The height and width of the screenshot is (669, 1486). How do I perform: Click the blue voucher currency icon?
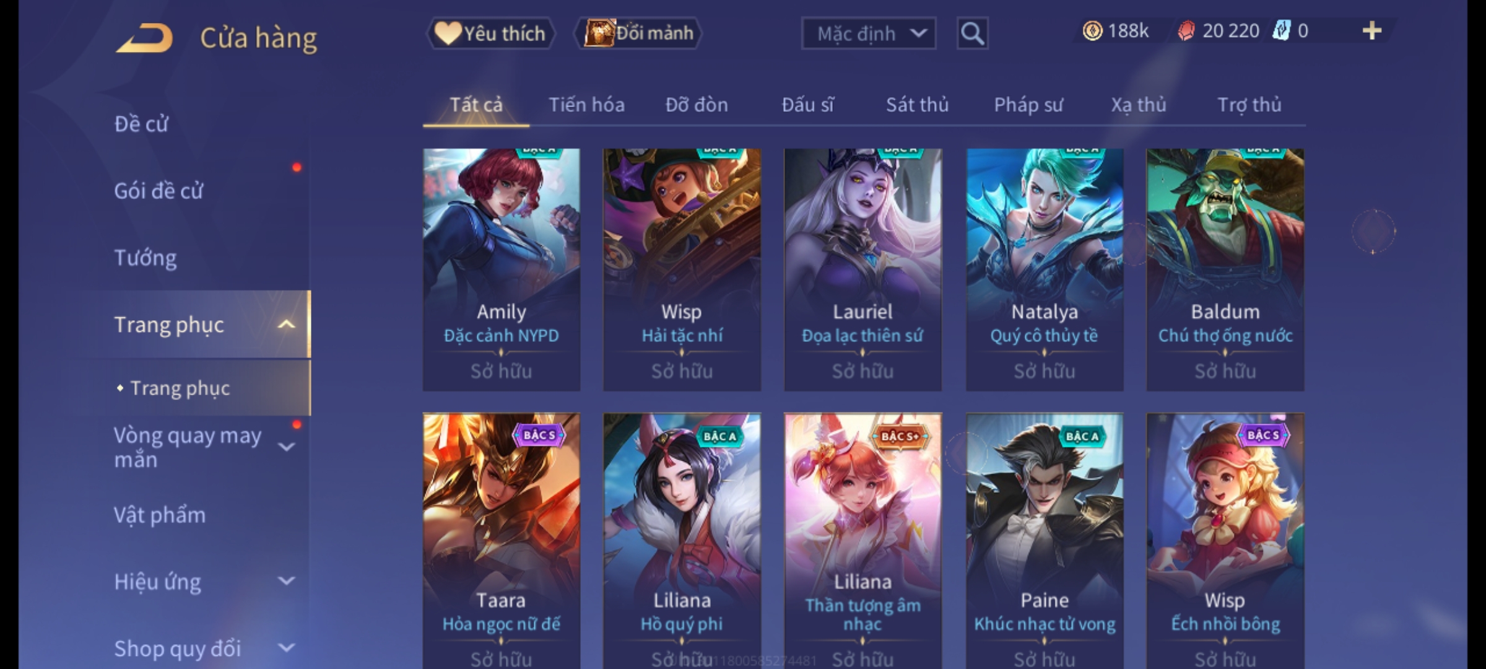click(1280, 31)
